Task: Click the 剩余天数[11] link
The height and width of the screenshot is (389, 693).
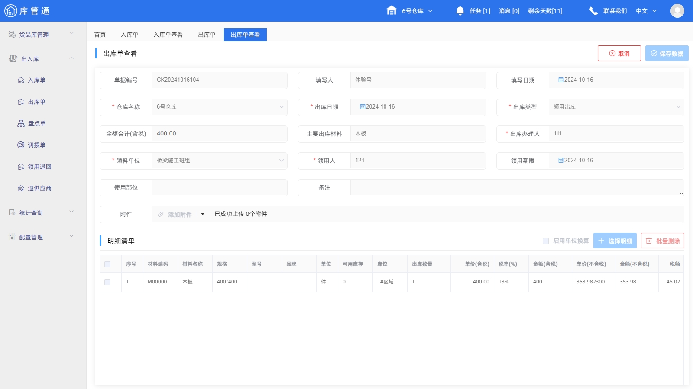Action: (545, 11)
